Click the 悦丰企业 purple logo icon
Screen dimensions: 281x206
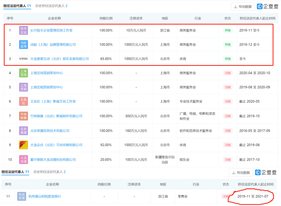tap(24, 30)
